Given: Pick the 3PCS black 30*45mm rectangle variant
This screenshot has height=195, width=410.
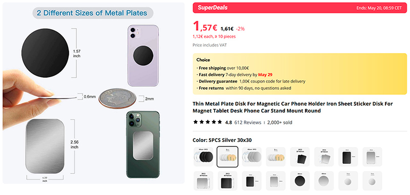Looking at the screenshot, I should tap(300, 157).
